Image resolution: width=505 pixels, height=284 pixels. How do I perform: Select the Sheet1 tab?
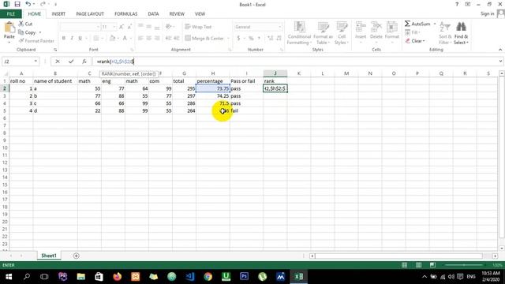(x=49, y=256)
